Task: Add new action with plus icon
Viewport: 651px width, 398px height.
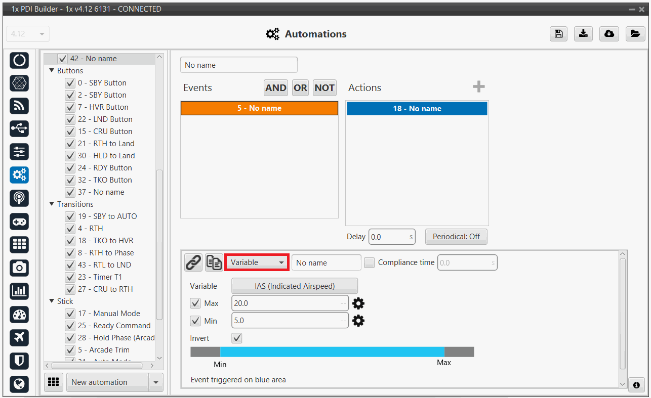Action: pyautogui.click(x=478, y=87)
